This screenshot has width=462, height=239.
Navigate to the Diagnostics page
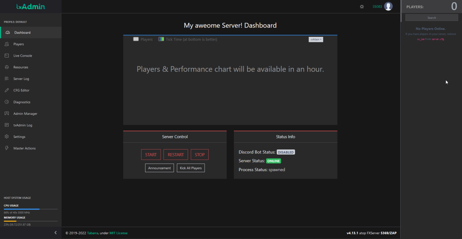click(31, 102)
